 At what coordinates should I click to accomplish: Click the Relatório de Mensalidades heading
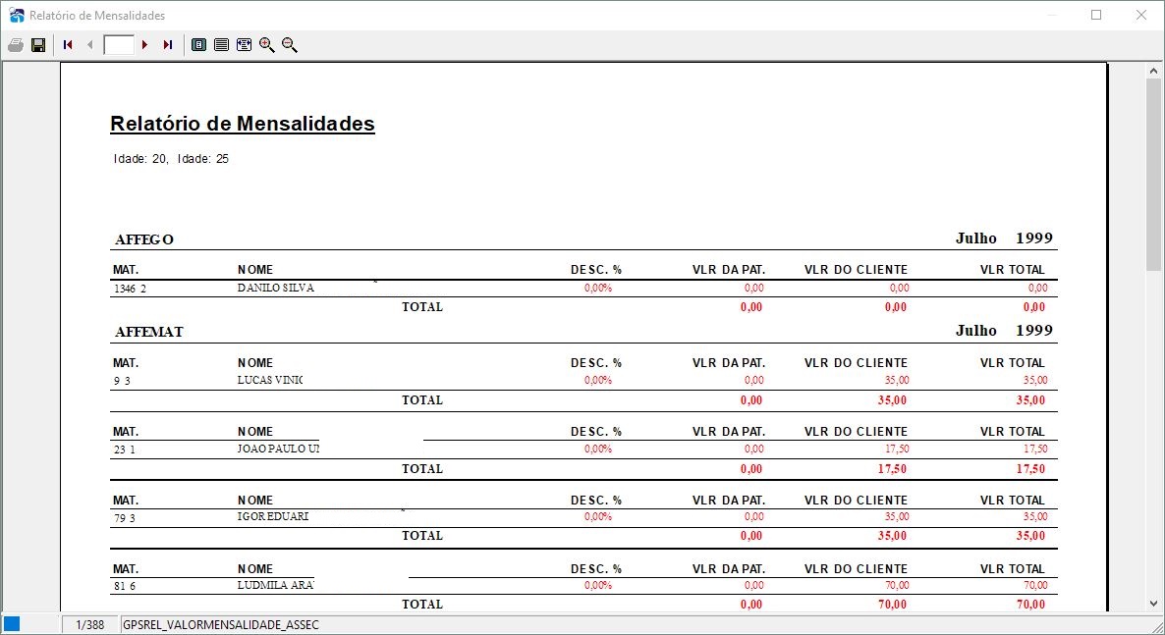[243, 124]
